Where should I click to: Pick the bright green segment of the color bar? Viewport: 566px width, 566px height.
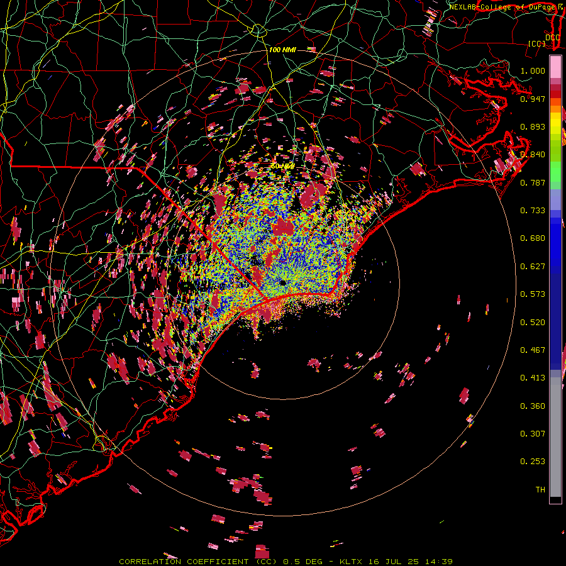click(555, 172)
